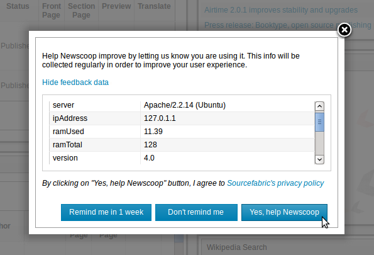The height and width of the screenshot is (255, 374).
Task: Click the Translate column header
Action: [x=154, y=6]
